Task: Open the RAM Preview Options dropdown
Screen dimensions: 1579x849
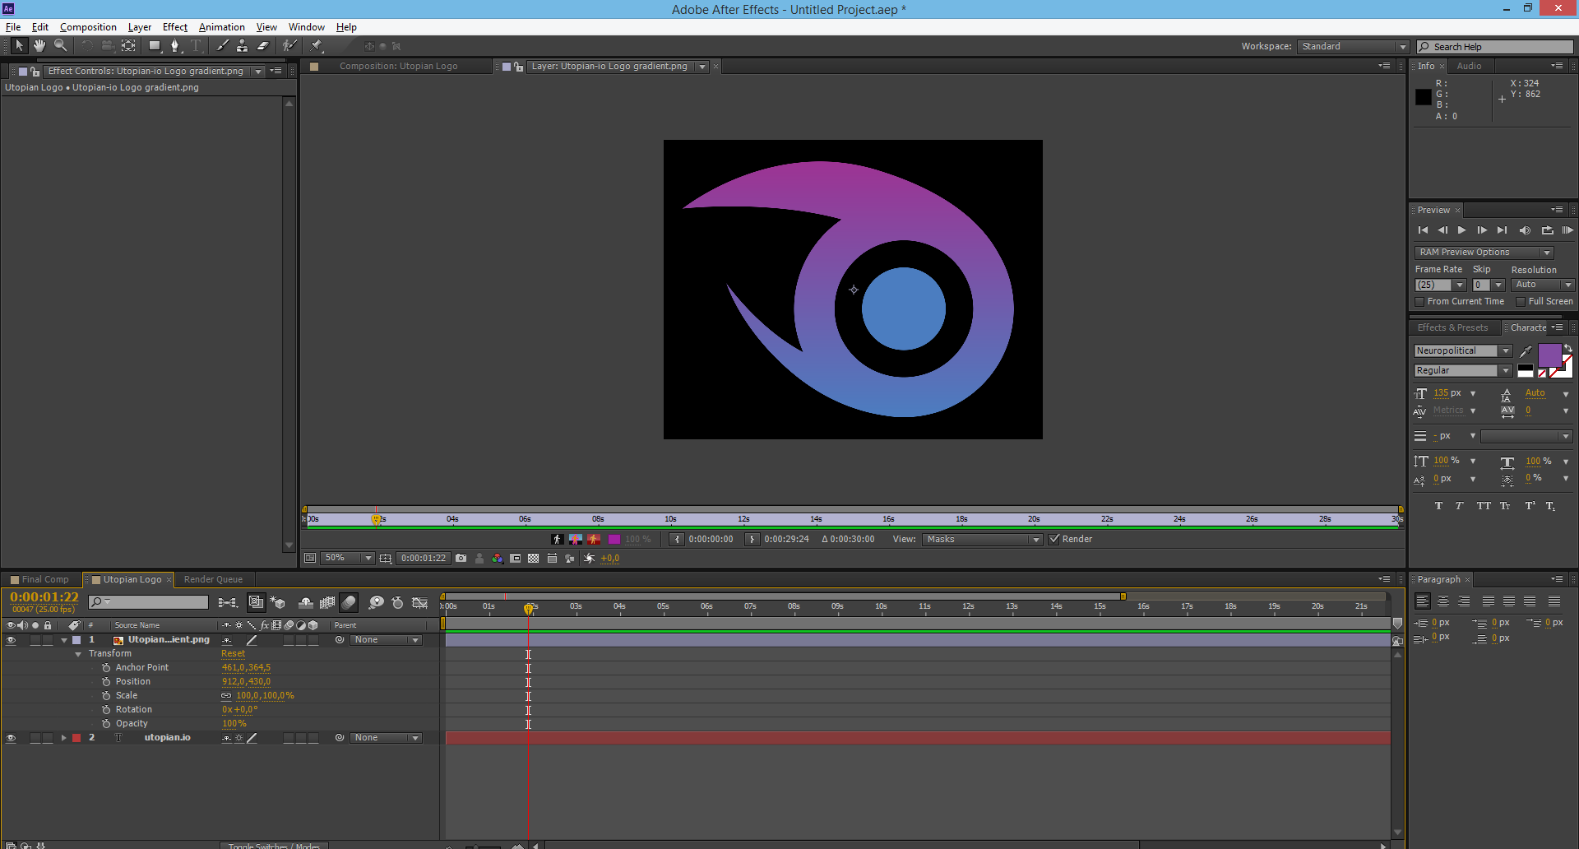Action: 1484,253
